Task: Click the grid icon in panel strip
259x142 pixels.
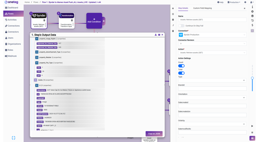Action: pos(173,14)
